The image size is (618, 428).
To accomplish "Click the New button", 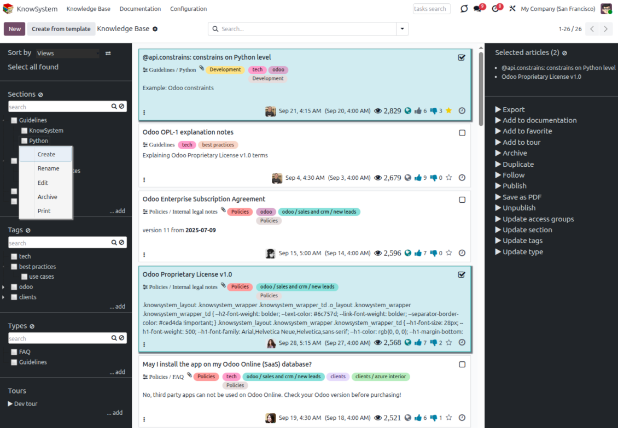I will [15, 29].
